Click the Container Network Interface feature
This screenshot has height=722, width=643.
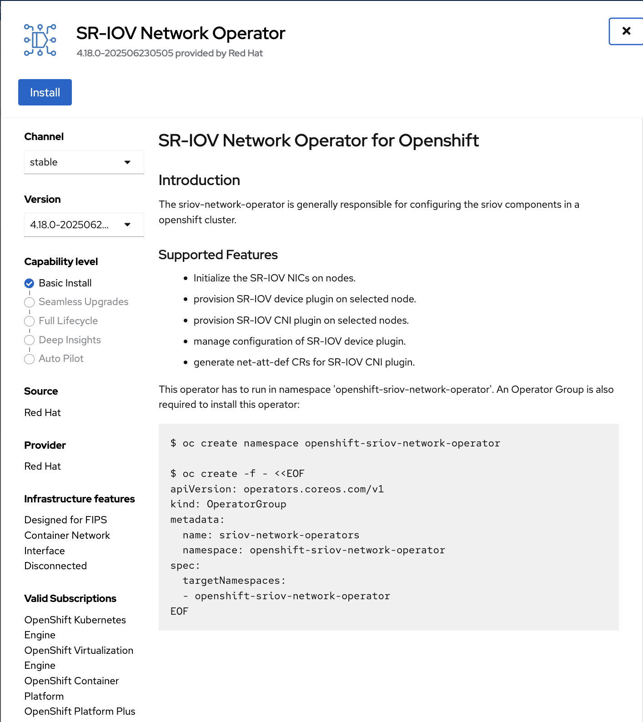pos(67,543)
